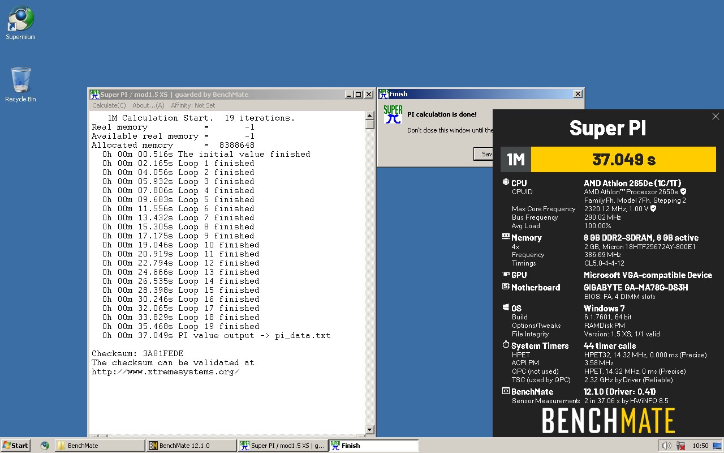
Task: Click the system clock showing 10:50
Action: pos(700,446)
